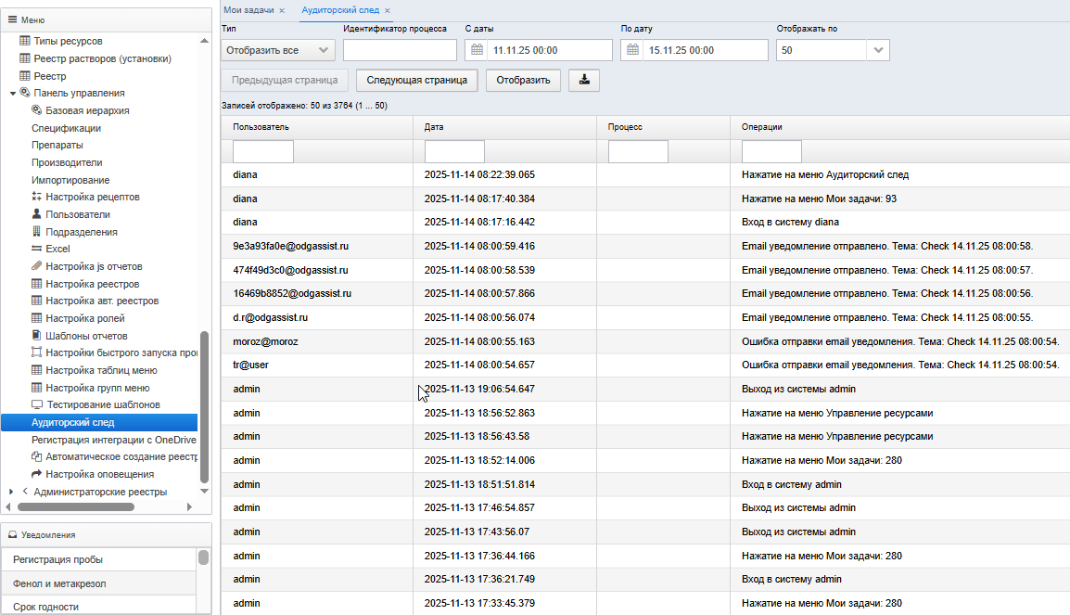Click the Типы ресурсов table icon
This screenshot has width=1070, height=615.
(x=25, y=40)
